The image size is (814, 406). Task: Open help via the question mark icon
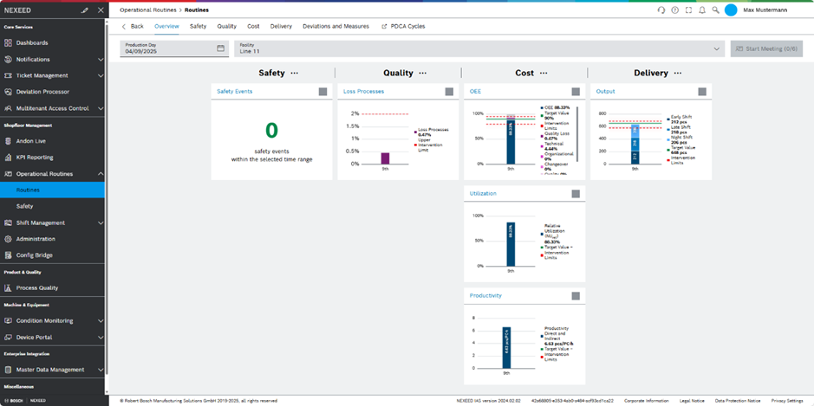point(674,10)
